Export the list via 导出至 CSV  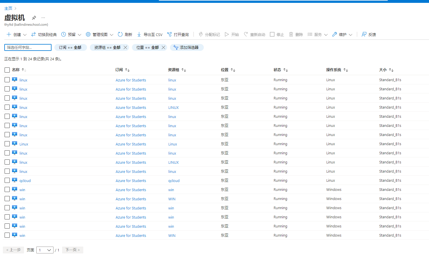click(x=150, y=34)
